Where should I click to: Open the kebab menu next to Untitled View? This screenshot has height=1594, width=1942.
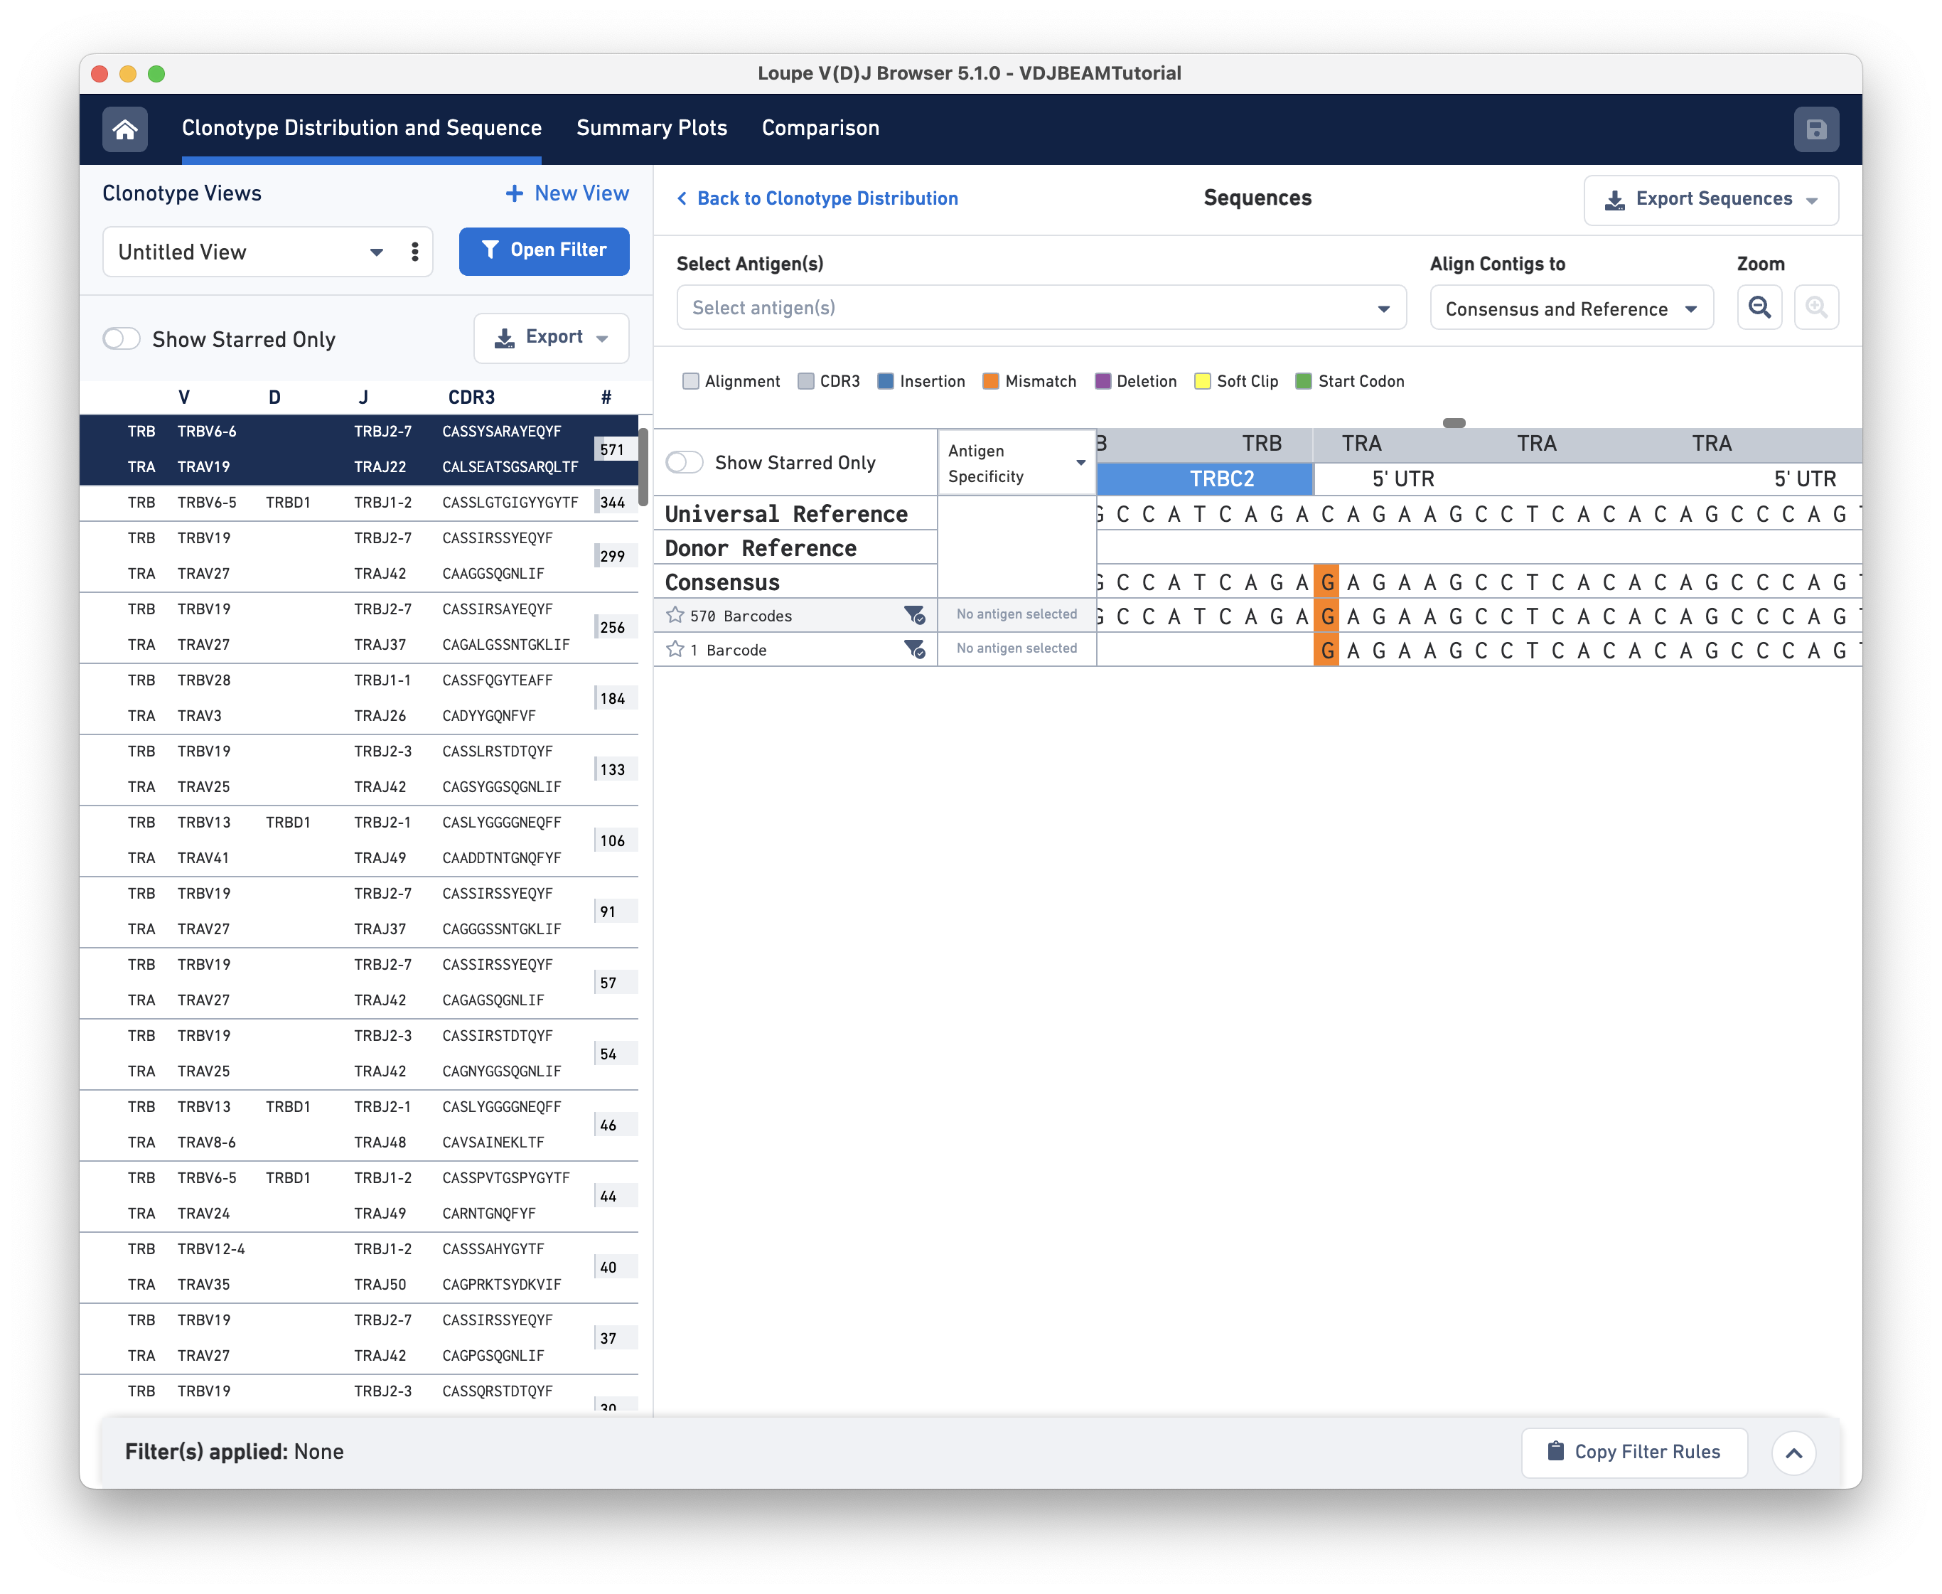click(415, 252)
